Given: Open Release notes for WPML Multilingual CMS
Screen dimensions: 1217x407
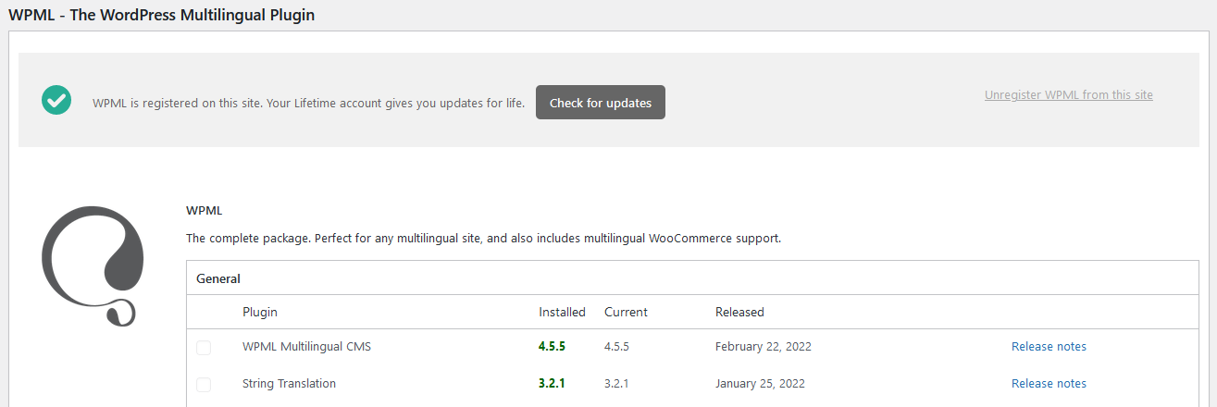Looking at the screenshot, I should 1049,347.
